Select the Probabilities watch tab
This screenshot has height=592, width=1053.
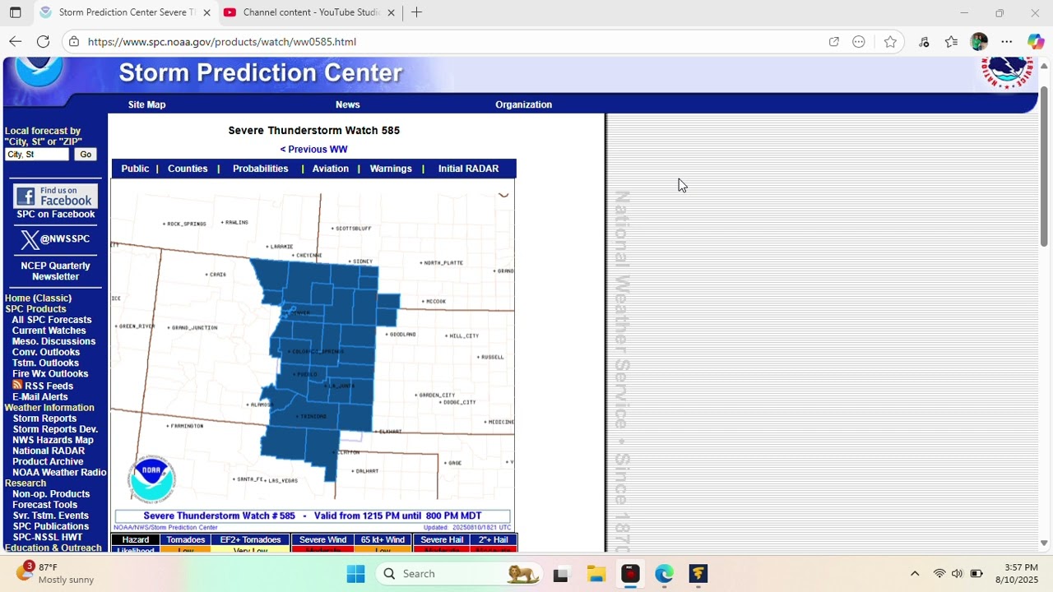point(260,169)
